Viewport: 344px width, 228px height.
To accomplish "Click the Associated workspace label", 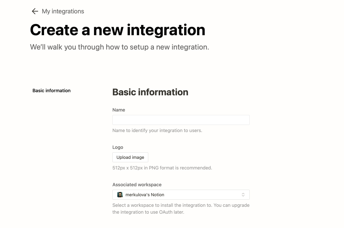I will click(x=137, y=185).
